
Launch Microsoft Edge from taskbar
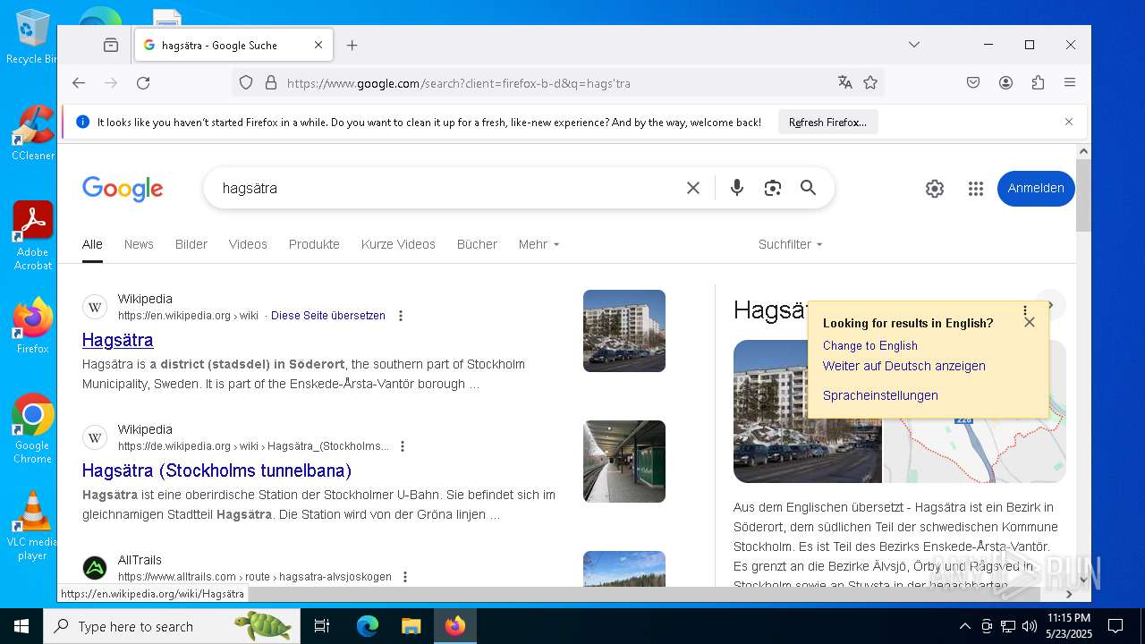point(368,626)
